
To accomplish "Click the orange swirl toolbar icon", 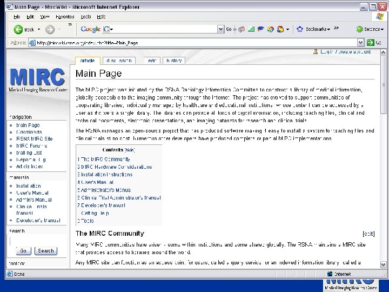I will (x=271, y=29).
